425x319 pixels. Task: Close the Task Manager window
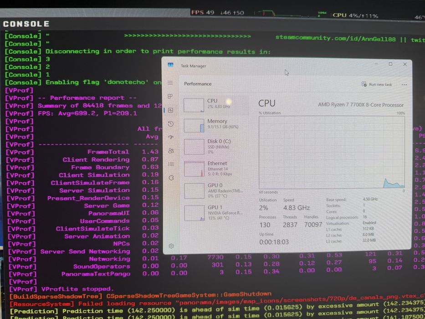405,64
